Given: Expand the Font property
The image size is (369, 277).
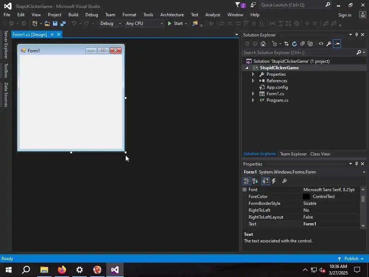Looking at the screenshot, I should point(245,190).
